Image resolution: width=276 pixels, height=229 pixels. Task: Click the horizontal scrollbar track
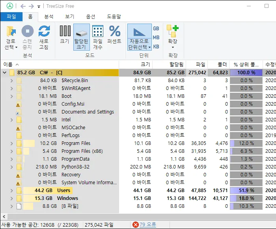point(142,217)
